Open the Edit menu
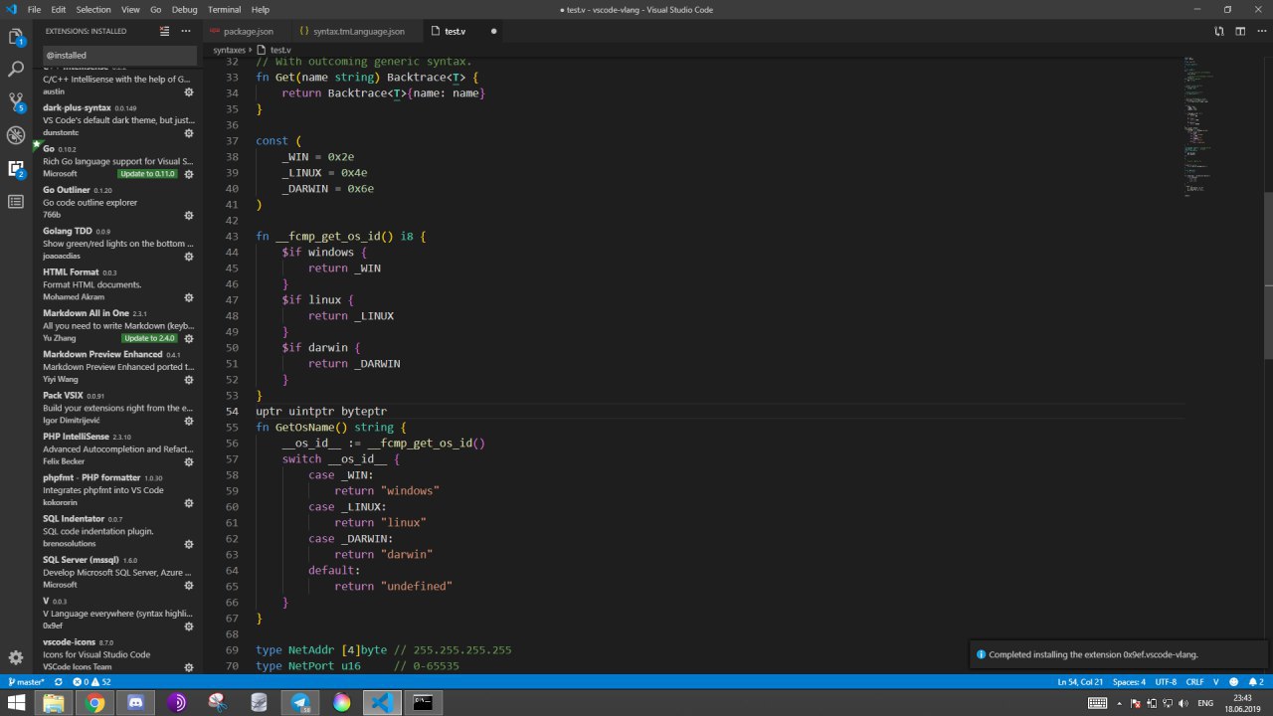Image resolution: width=1273 pixels, height=716 pixels. (59, 9)
